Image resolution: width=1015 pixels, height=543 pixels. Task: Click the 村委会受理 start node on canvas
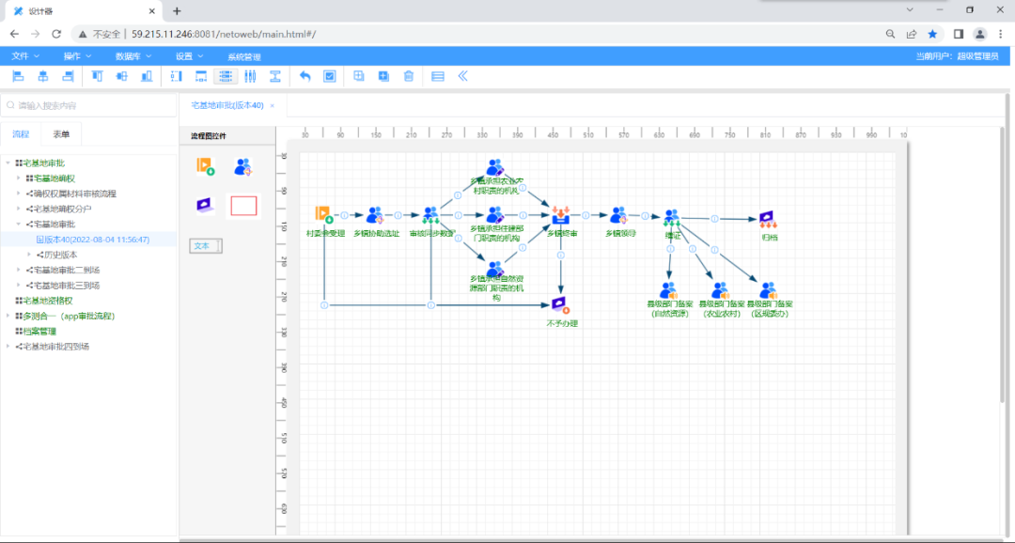click(323, 215)
